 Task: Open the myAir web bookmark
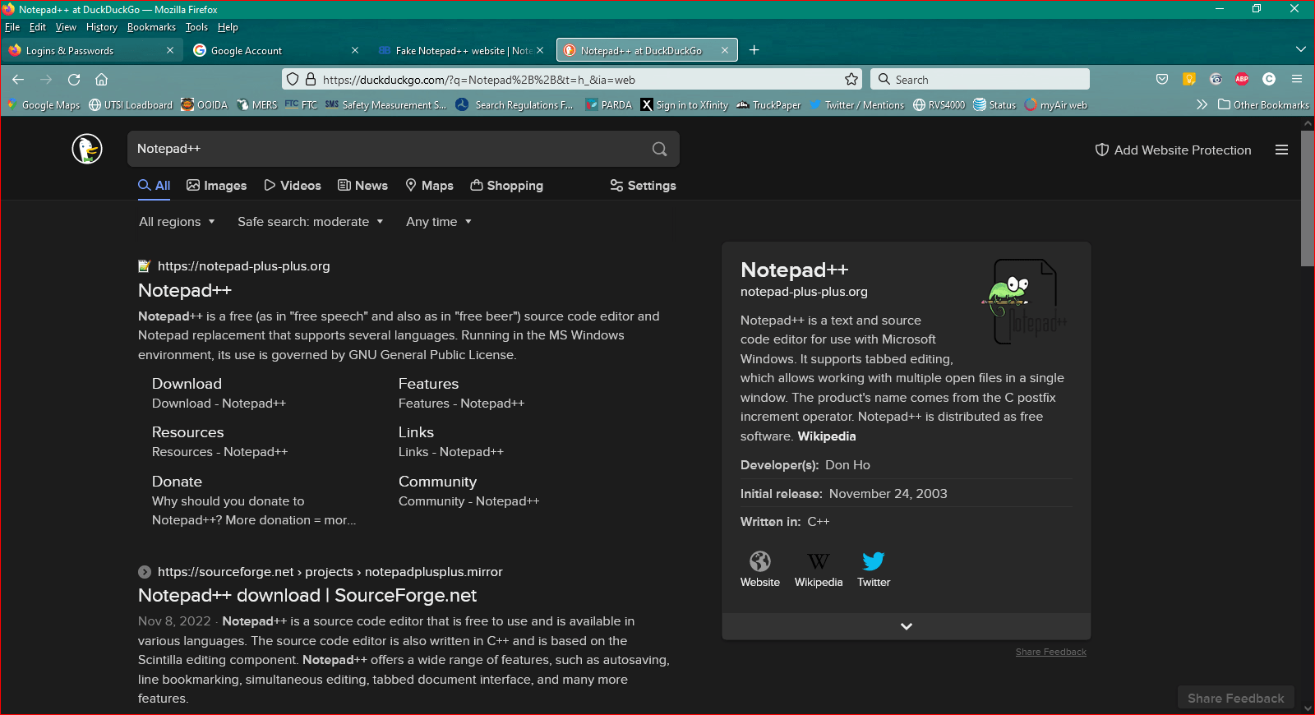tap(1056, 105)
